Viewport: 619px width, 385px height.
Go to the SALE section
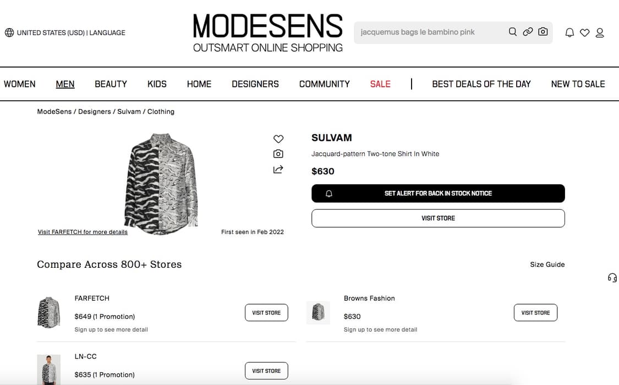(380, 84)
